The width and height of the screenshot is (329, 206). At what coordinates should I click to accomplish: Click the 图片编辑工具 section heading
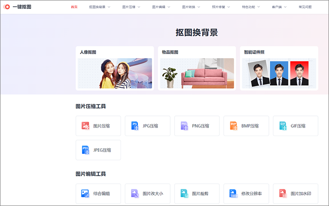point(91,174)
